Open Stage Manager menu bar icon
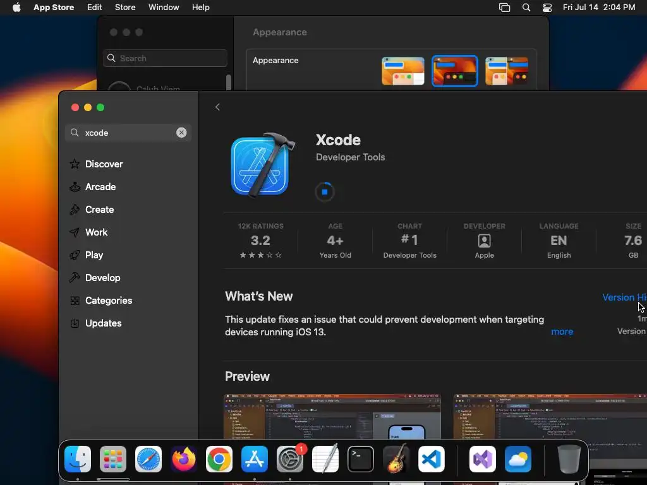 (505, 8)
